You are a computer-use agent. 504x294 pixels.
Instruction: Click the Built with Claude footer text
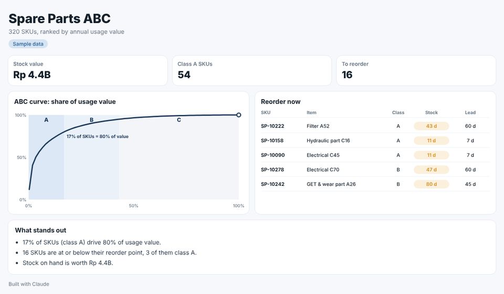coord(29,284)
